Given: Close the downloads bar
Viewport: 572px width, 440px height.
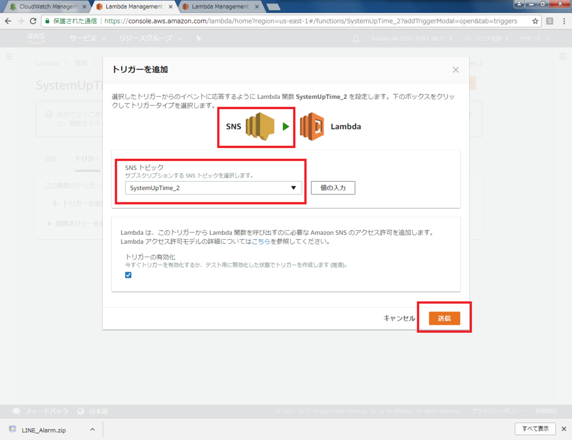Looking at the screenshot, I should (564, 429).
